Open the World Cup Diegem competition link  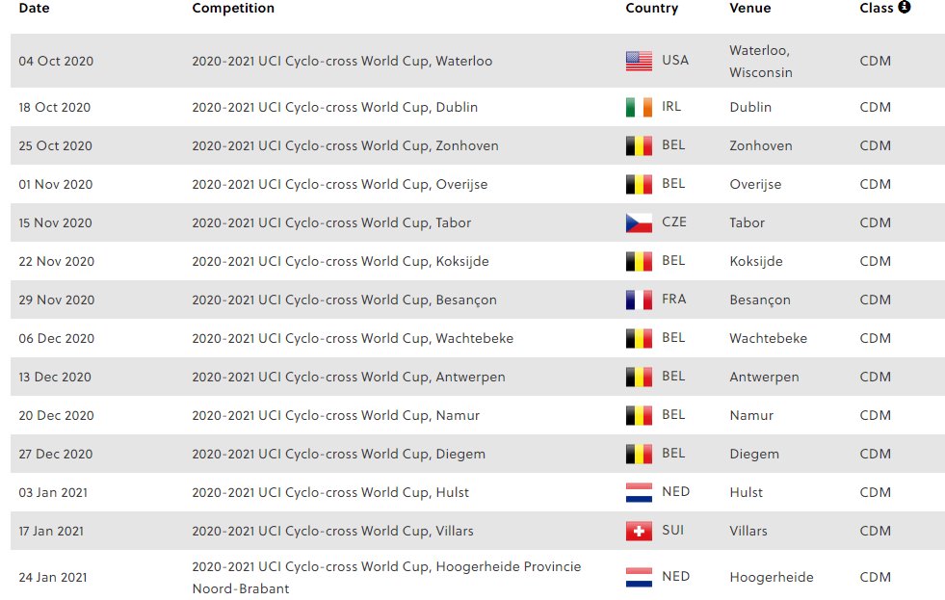click(x=338, y=454)
